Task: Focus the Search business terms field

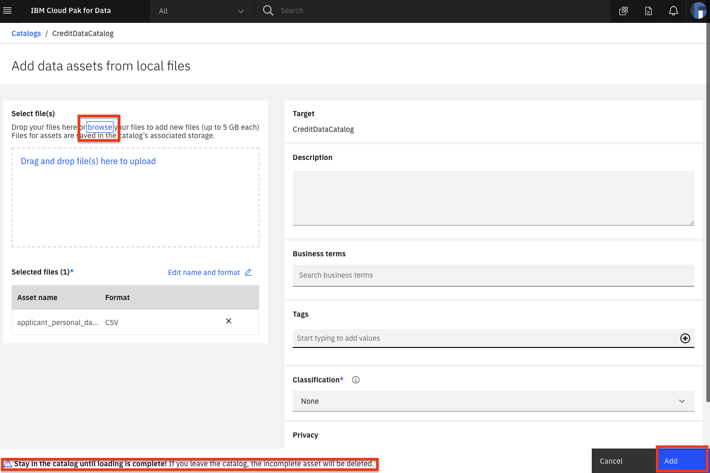Action: coord(493,275)
